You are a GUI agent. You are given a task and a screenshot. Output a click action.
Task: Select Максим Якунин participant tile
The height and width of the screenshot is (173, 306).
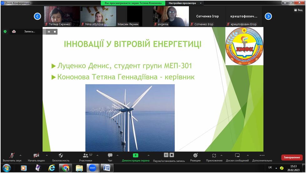tap(135, 16)
